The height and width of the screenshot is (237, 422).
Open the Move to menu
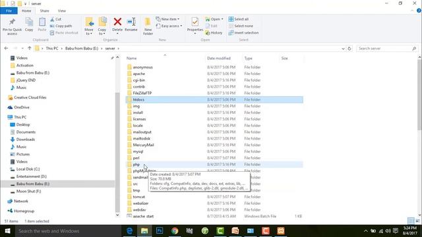click(89, 26)
